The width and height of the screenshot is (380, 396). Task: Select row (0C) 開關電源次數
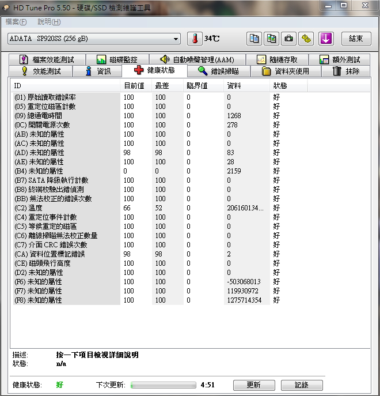point(161,125)
